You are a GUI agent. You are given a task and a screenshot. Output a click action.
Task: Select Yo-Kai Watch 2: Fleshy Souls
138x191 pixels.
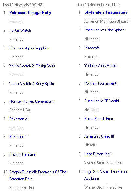point(32,66)
